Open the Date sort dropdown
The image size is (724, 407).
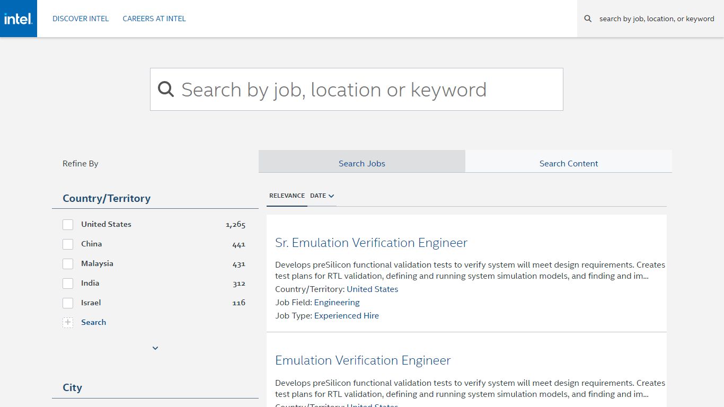coord(322,196)
